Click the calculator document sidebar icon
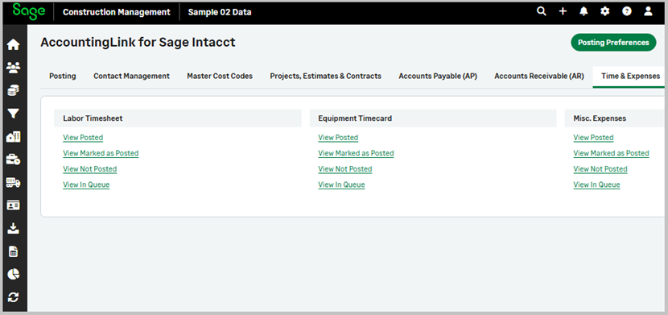The height and width of the screenshot is (315, 668). coord(14,251)
